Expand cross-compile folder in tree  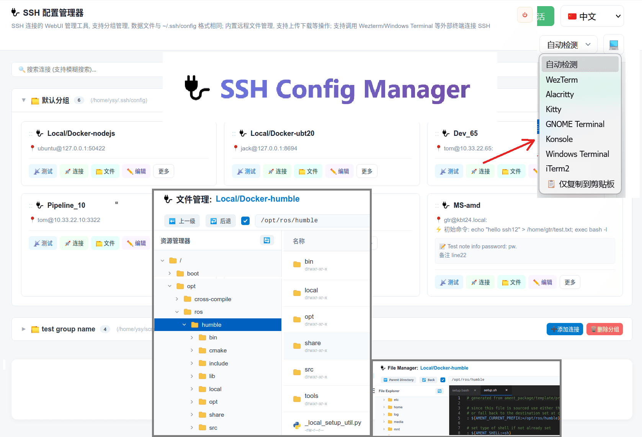pyautogui.click(x=177, y=299)
